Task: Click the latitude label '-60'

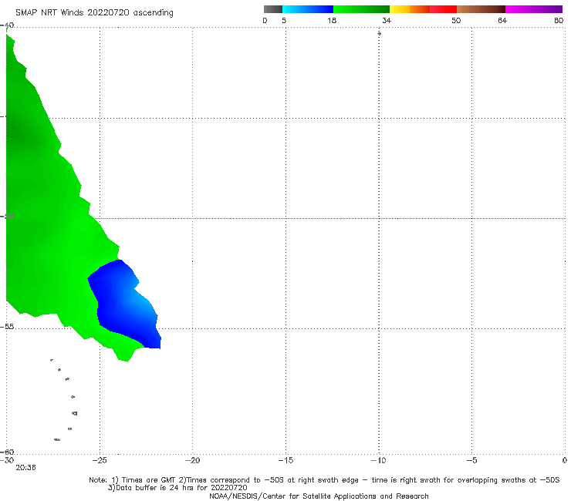Action: point(7,452)
